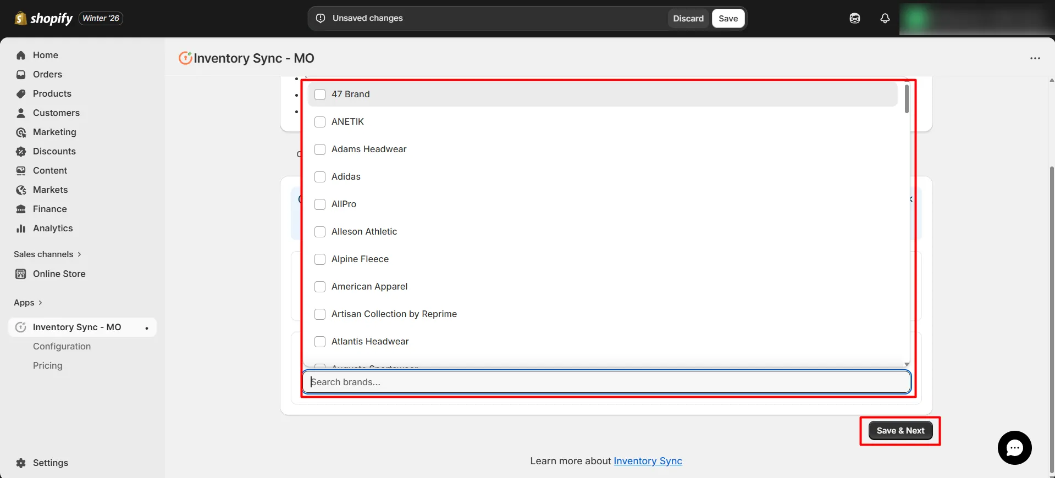Image resolution: width=1055 pixels, height=478 pixels.
Task: Click the pin dot next to Inventory Sync - MO
Action: tap(147, 328)
